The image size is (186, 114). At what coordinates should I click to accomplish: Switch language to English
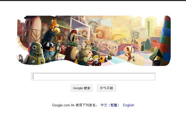129,105
